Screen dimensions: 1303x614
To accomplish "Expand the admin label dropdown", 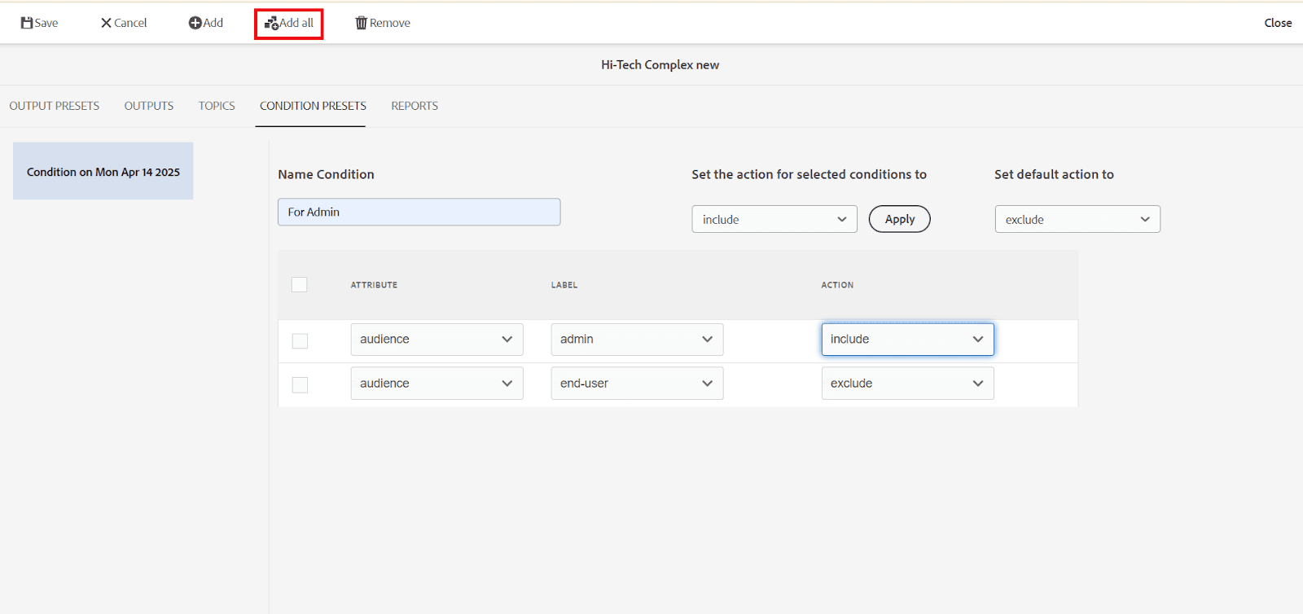I will tap(637, 340).
